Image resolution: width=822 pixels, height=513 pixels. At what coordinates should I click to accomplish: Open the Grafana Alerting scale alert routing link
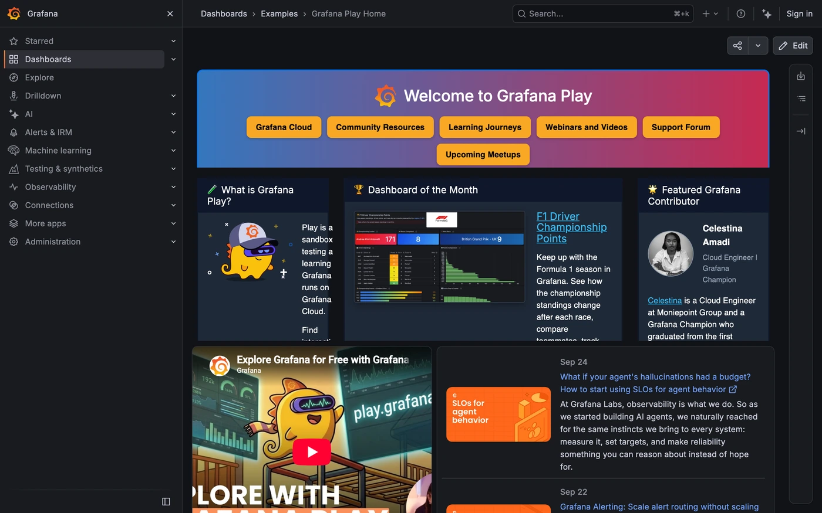point(659,507)
